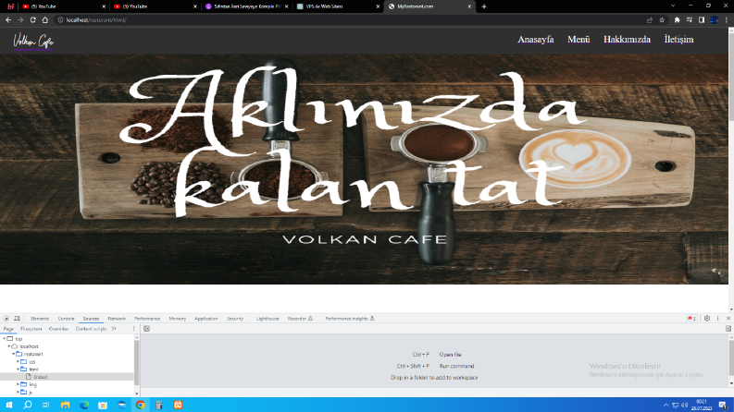This screenshot has width=734, height=412.
Task: Click the DevTools error count badge
Action: [691, 319]
